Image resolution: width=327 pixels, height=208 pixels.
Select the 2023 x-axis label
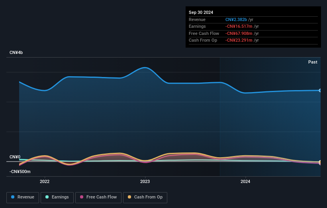(145, 182)
